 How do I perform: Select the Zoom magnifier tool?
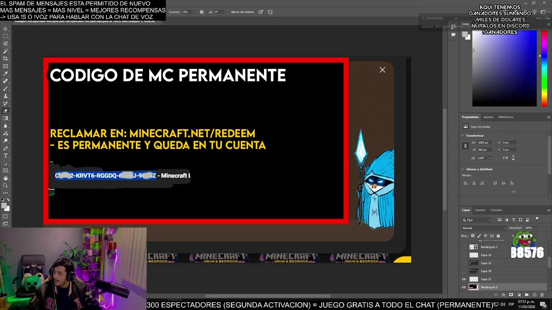pos(6,186)
